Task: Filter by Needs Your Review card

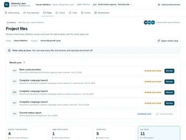Action: (27, 133)
